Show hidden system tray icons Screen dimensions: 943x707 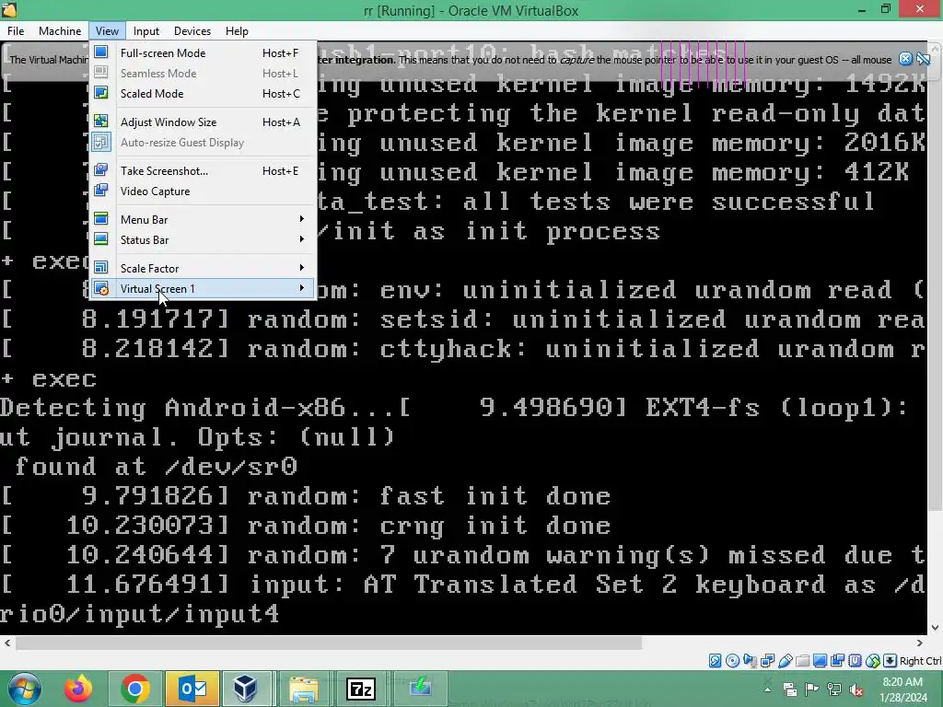pyautogui.click(x=768, y=689)
